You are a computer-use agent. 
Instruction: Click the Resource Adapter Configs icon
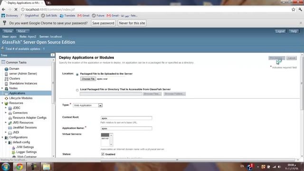click(x=10, y=118)
